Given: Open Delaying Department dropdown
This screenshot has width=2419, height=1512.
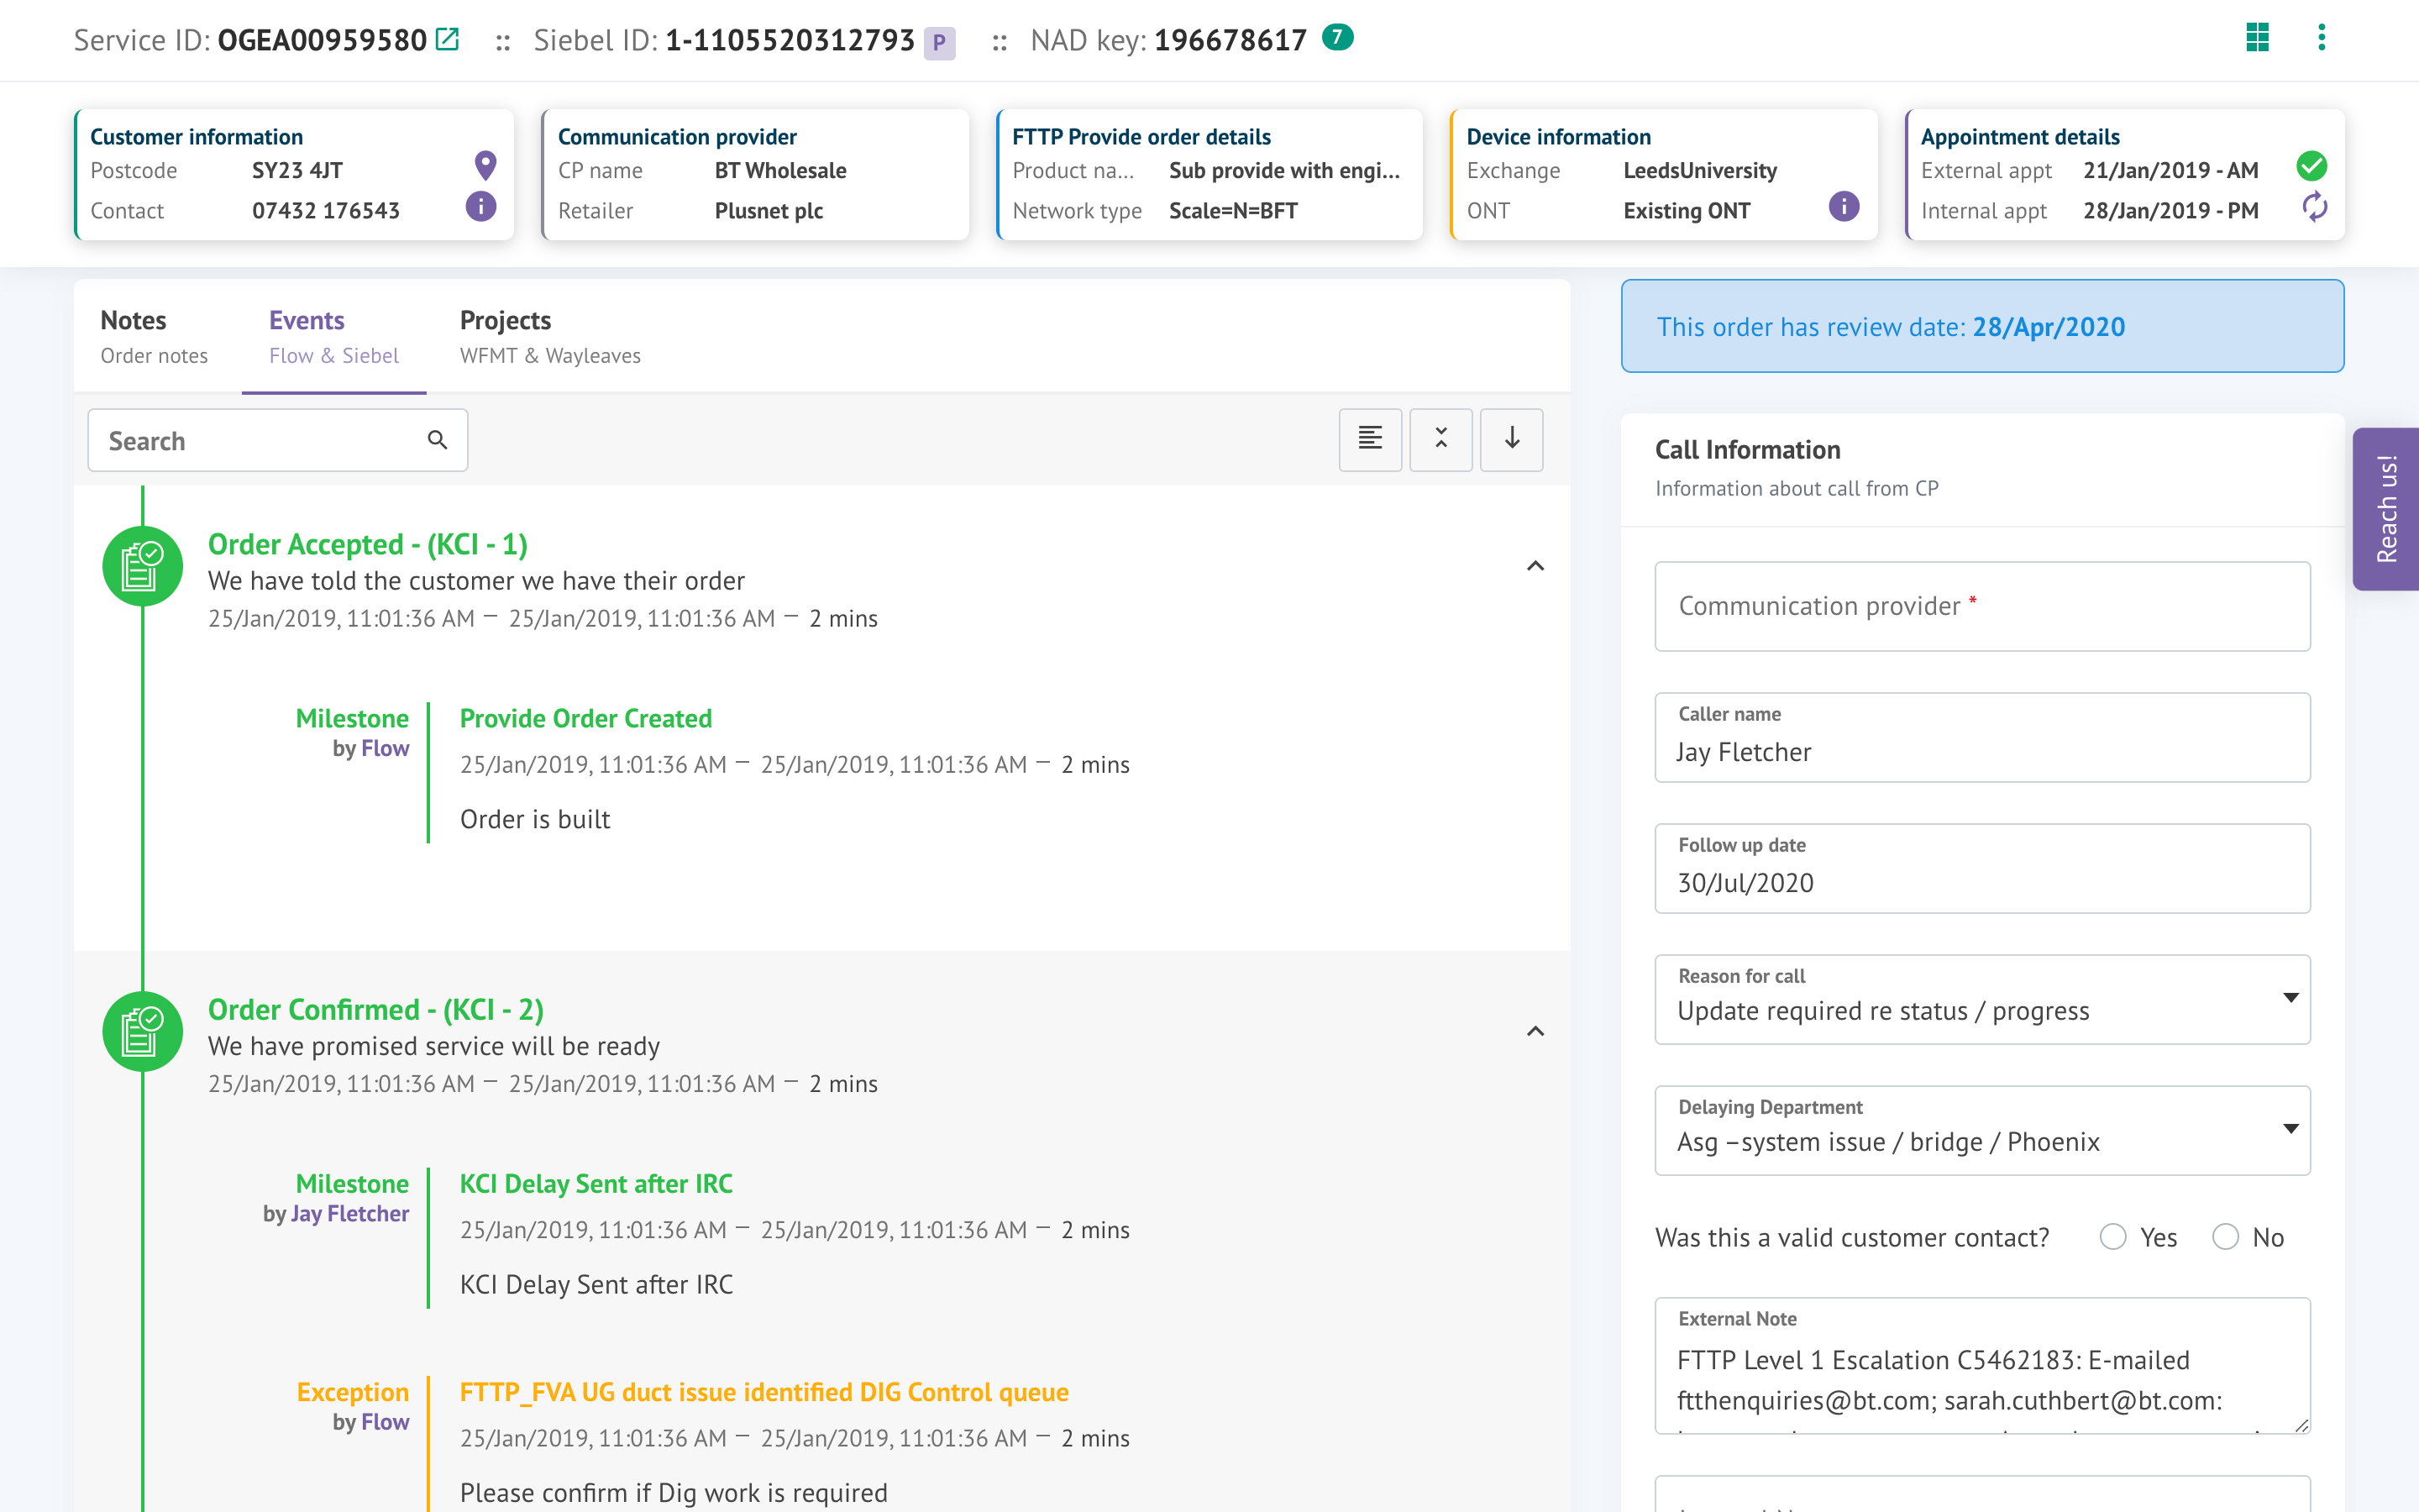Looking at the screenshot, I should (x=1981, y=1130).
